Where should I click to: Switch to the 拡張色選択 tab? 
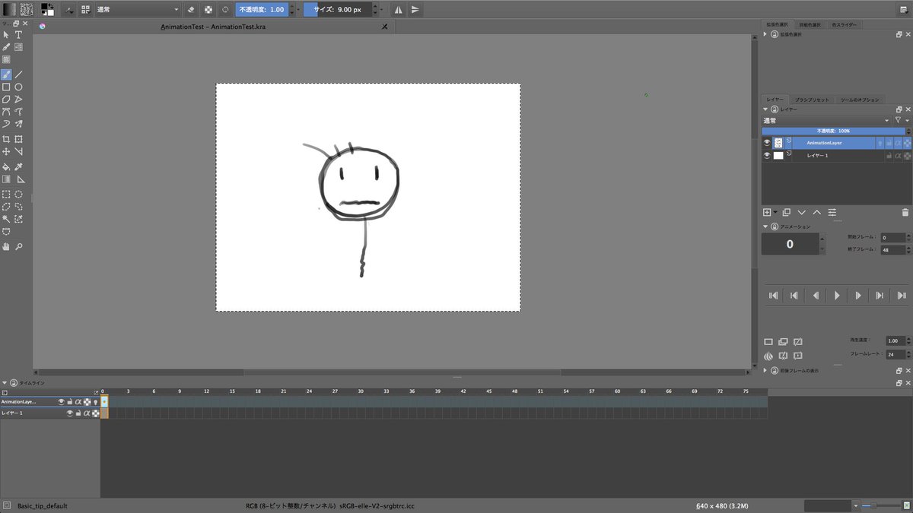coord(778,24)
